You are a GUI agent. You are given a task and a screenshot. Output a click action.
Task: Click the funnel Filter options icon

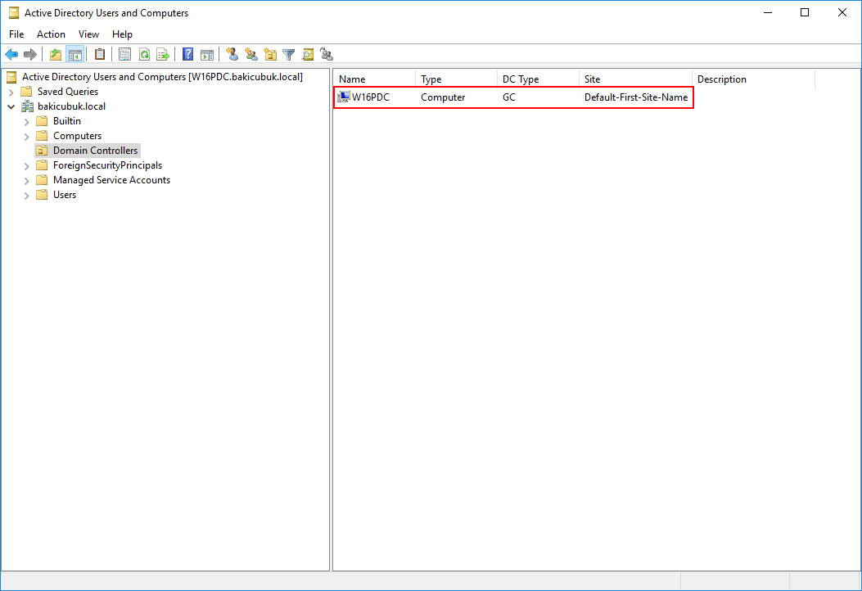pyautogui.click(x=289, y=54)
